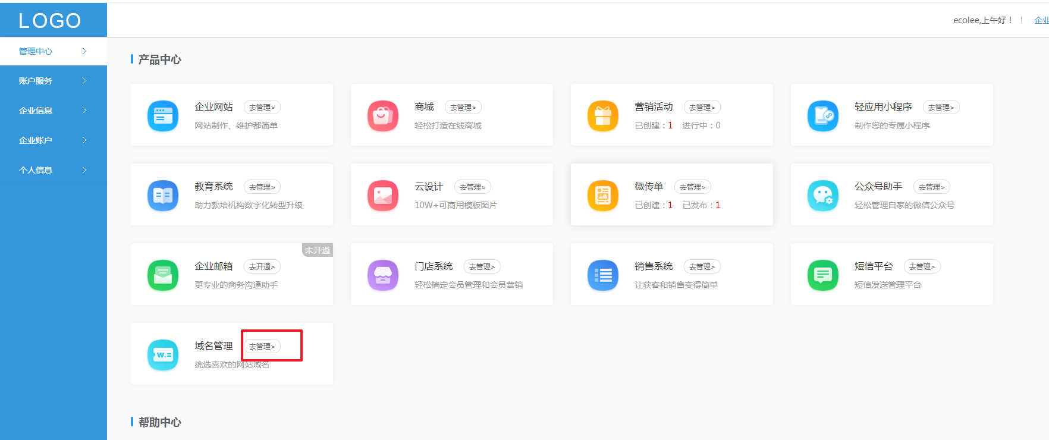Open 去管理 for 公众号助手

(x=932, y=187)
